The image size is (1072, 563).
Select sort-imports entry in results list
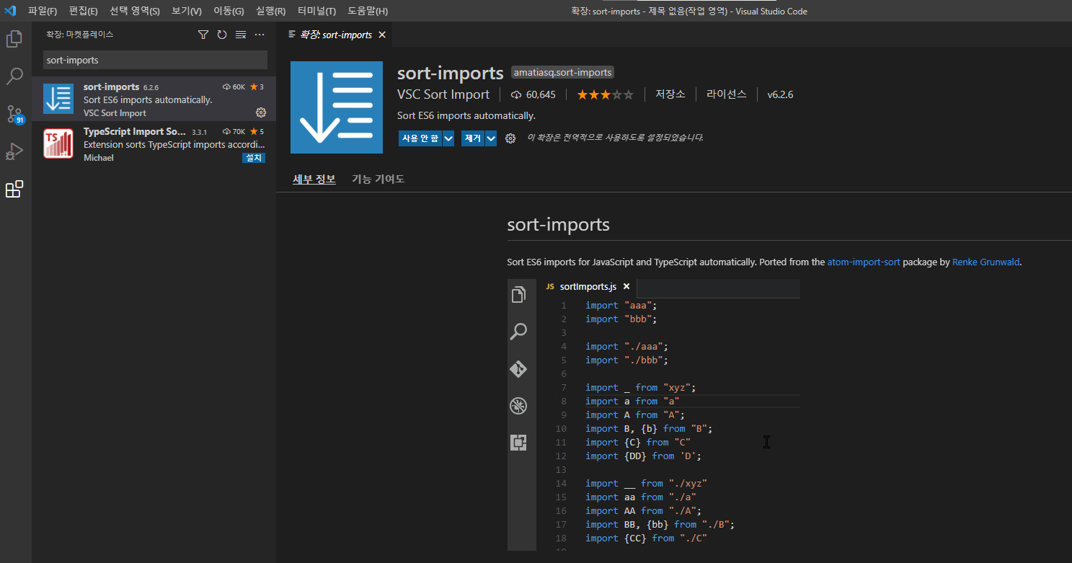[154, 99]
